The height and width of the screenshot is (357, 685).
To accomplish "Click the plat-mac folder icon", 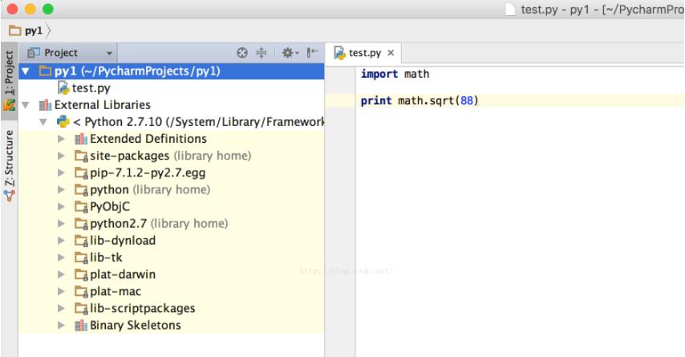I will [x=81, y=291].
